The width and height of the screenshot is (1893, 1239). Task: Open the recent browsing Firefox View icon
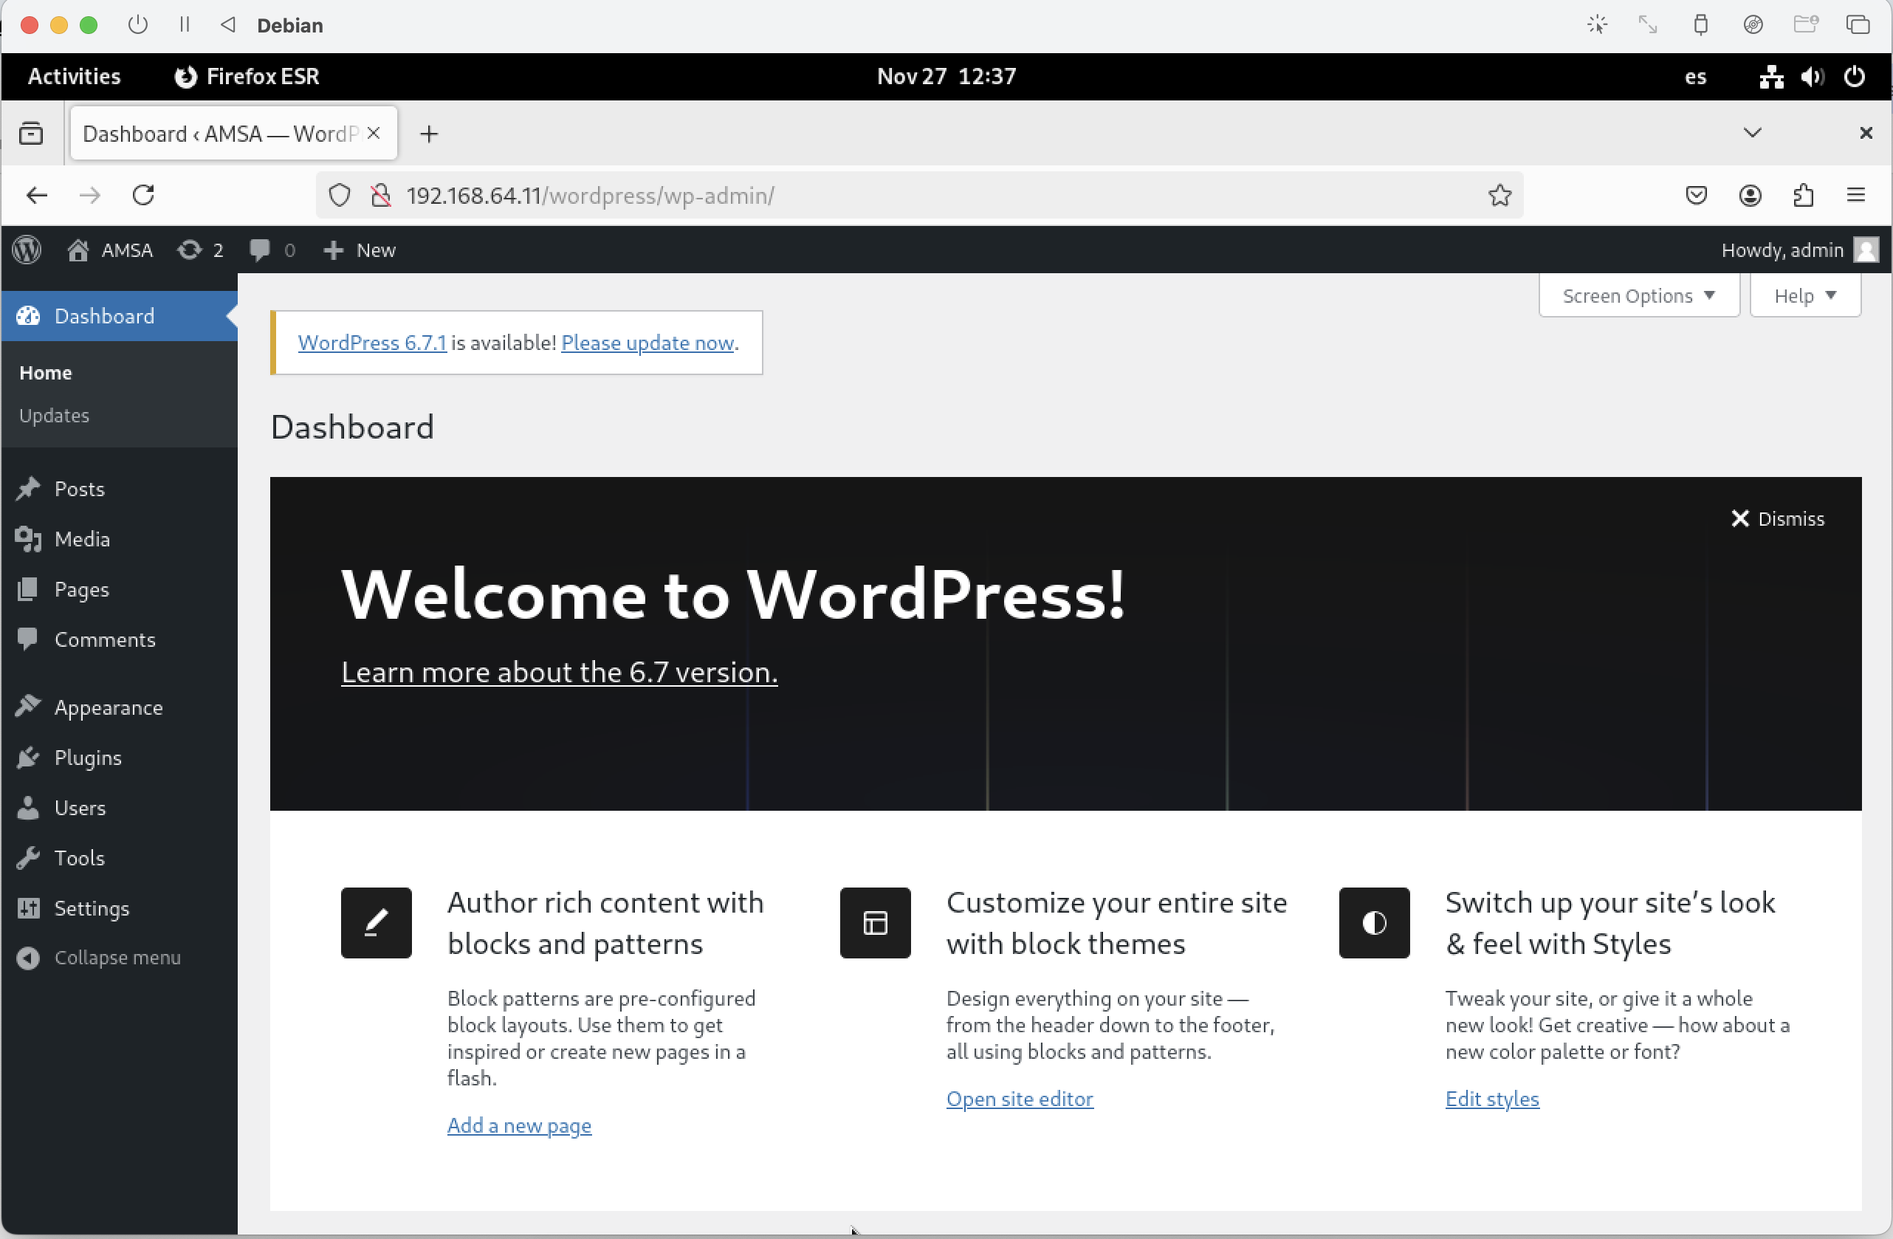tap(31, 133)
